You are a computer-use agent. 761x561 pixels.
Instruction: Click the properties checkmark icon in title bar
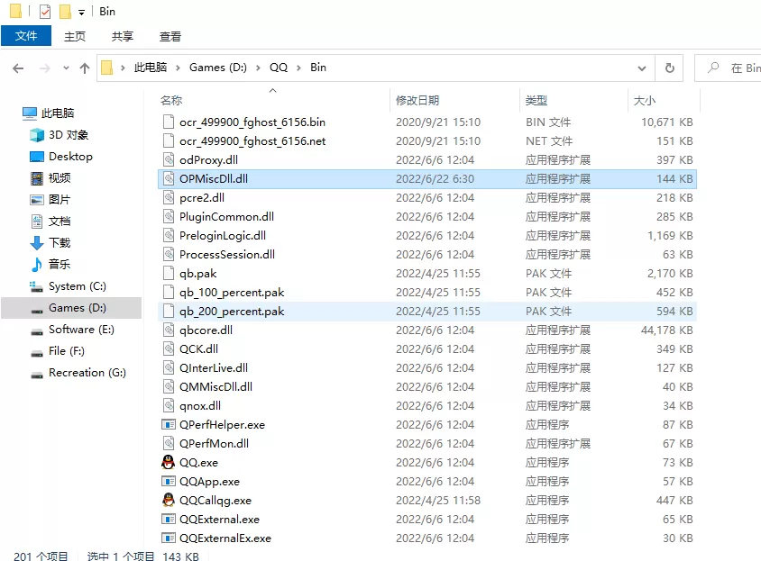(45, 12)
